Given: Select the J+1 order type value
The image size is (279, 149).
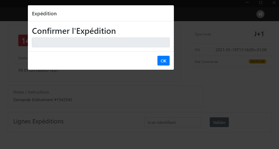Looking at the screenshot, I should coord(259,34).
